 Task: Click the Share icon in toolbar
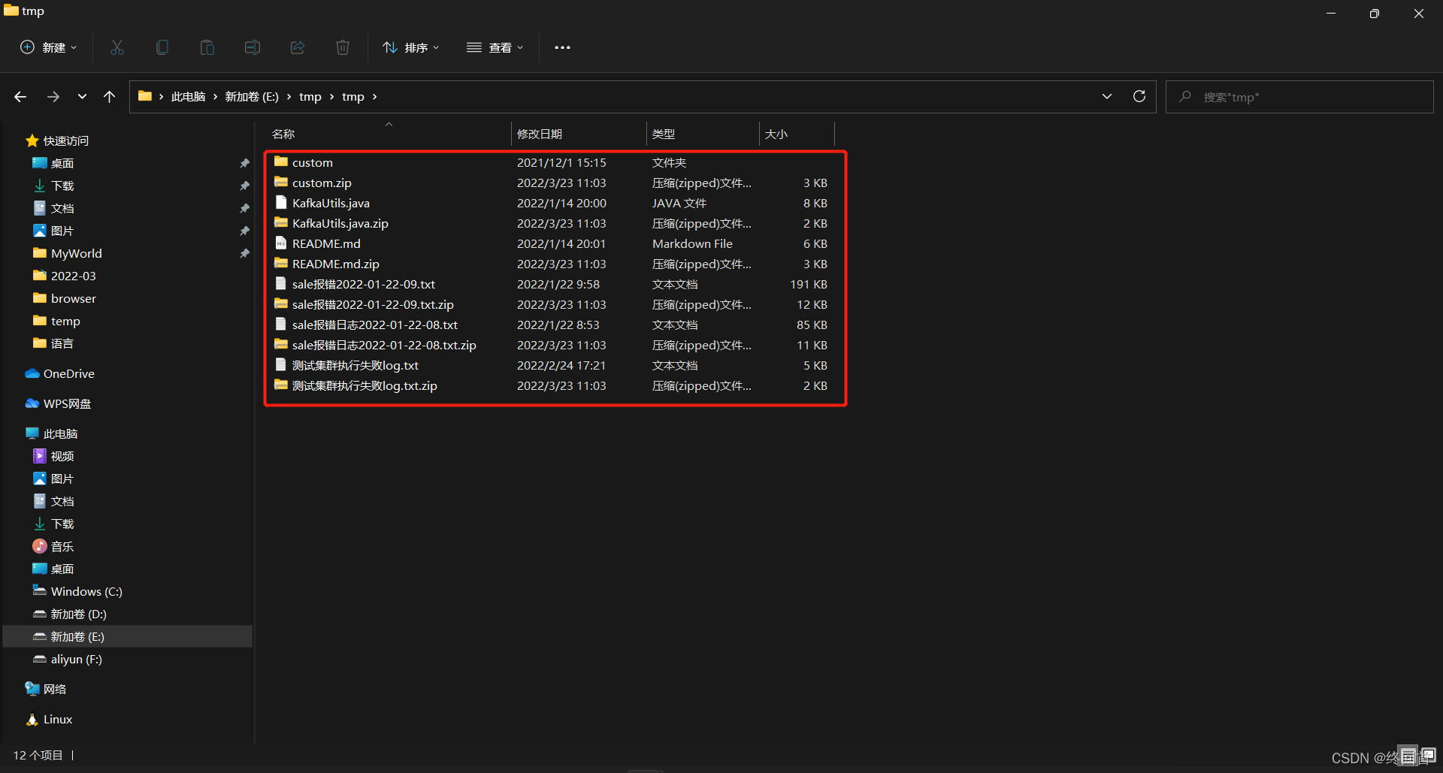pos(298,47)
